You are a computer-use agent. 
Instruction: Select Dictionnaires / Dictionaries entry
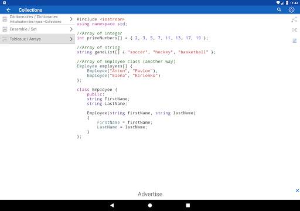click(x=37, y=19)
